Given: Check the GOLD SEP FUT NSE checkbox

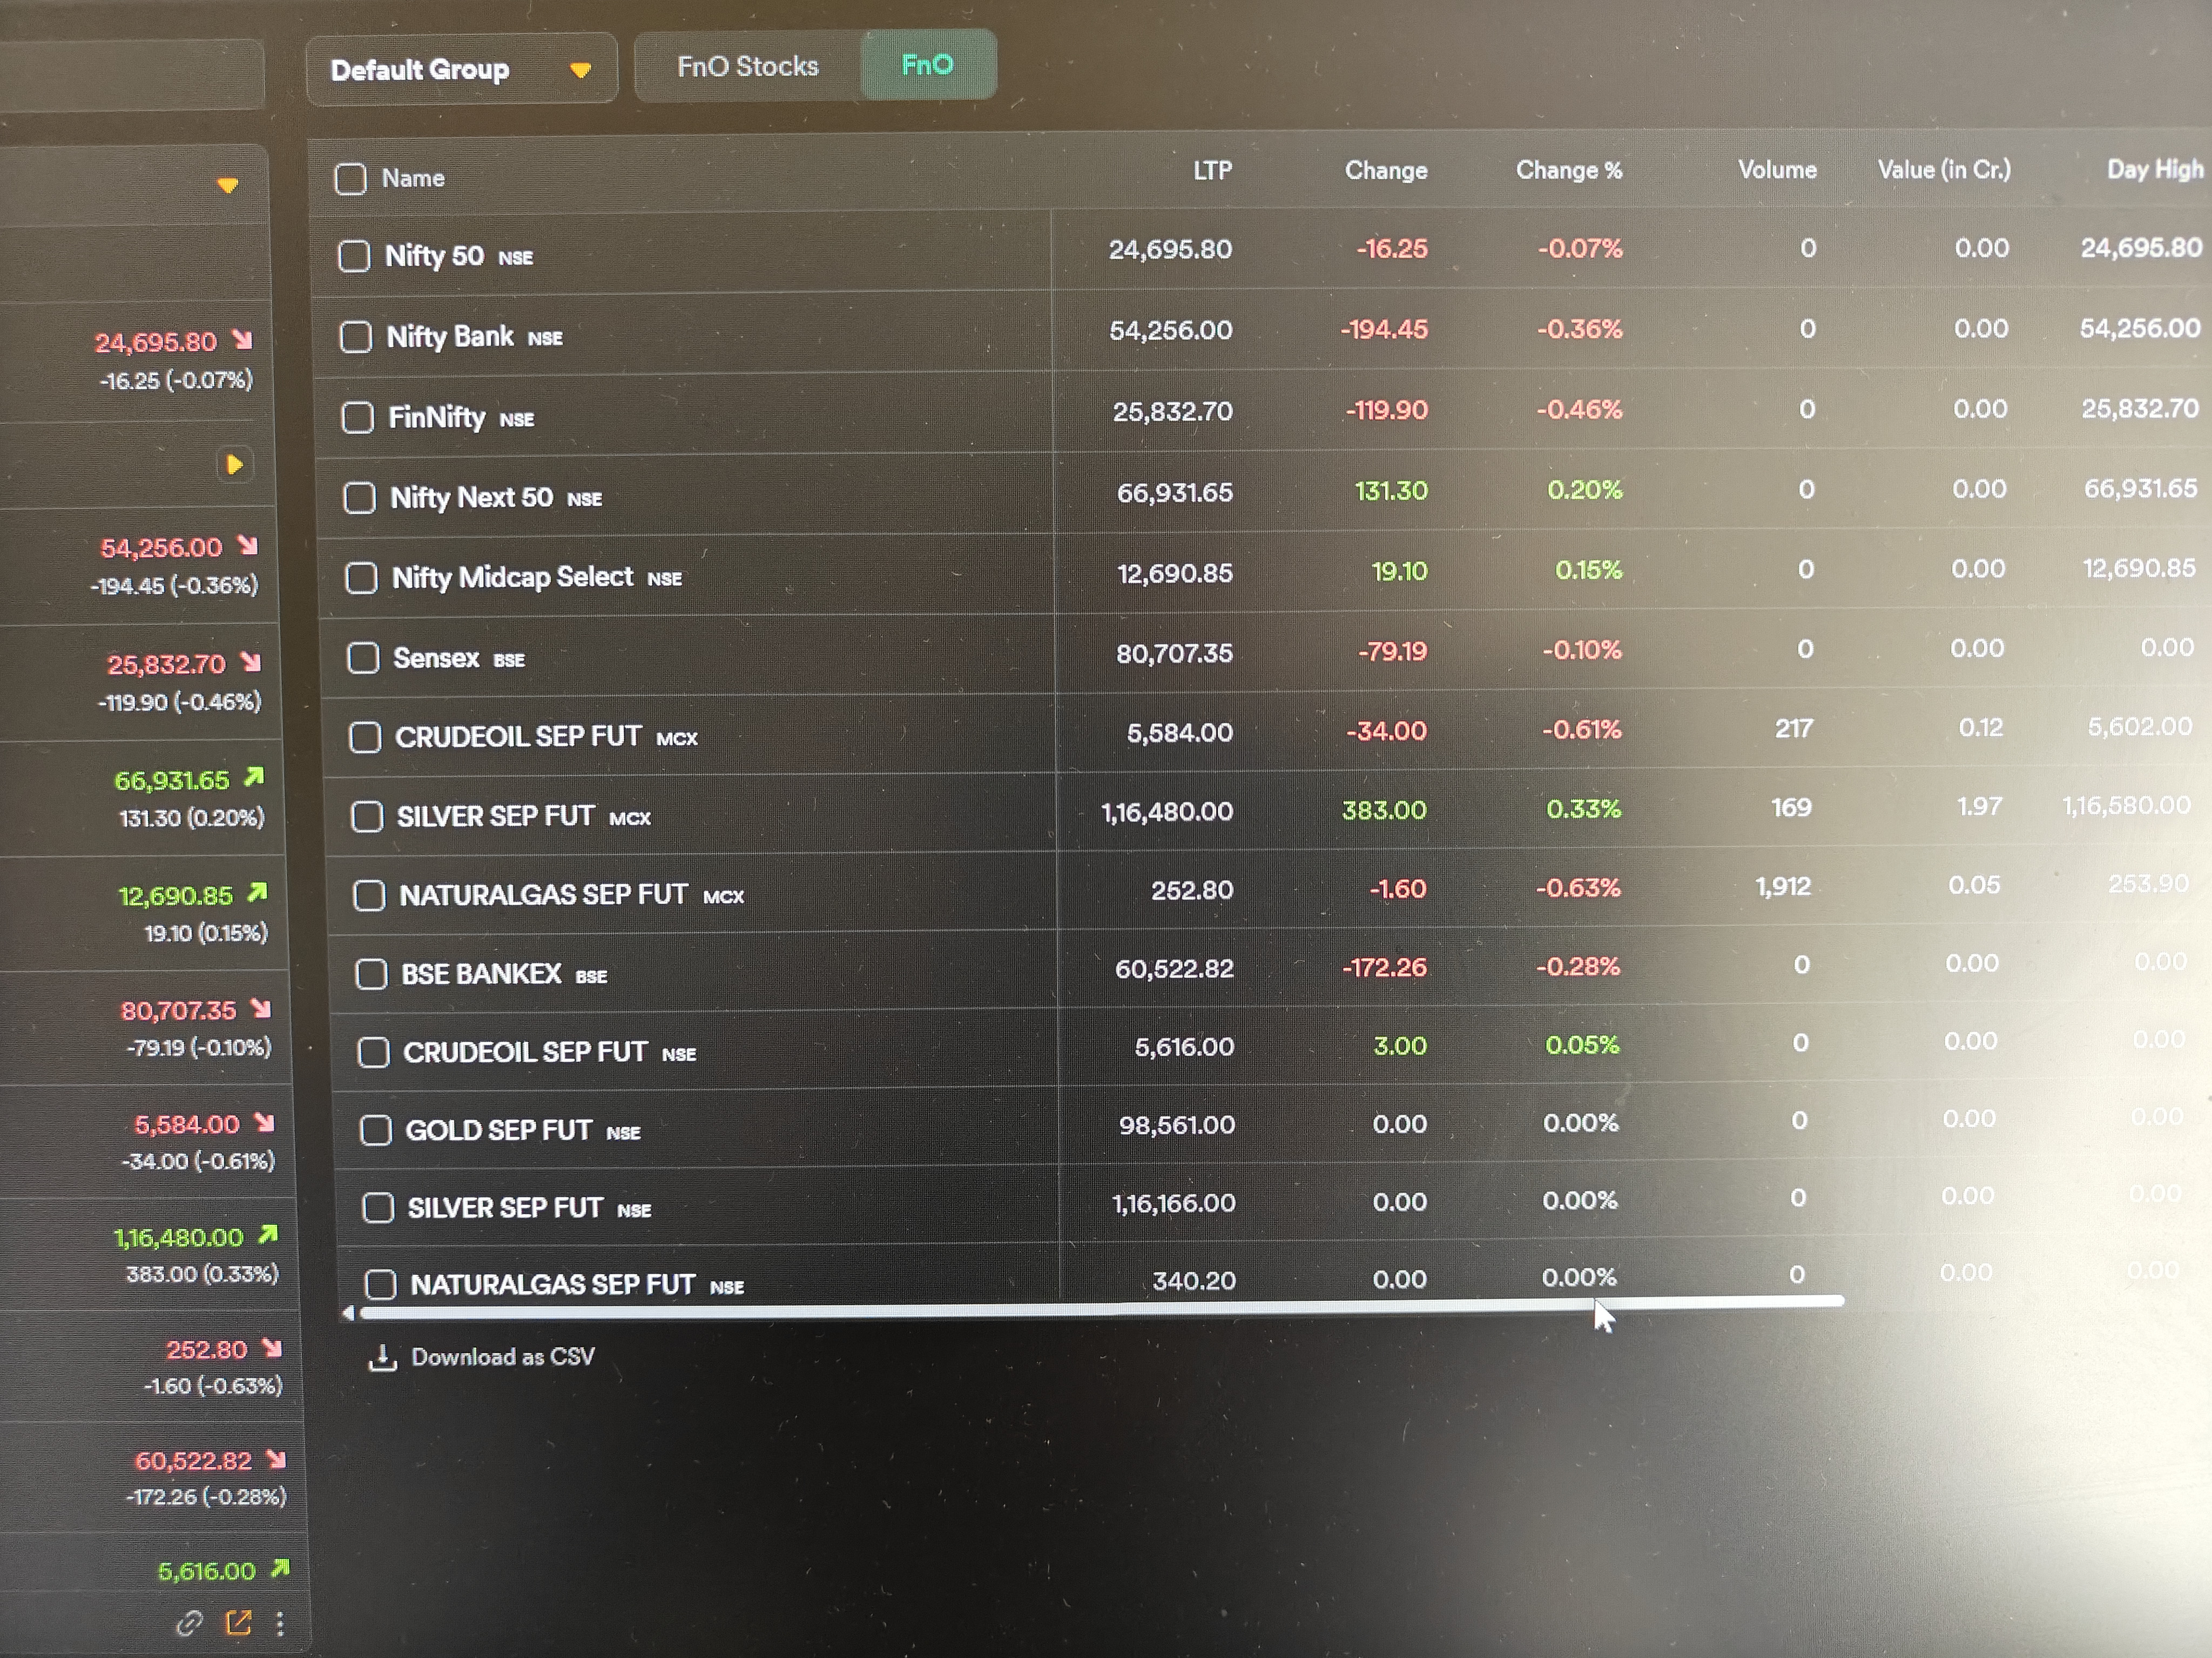Looking at the screenshot, I should click(375, 1130).
